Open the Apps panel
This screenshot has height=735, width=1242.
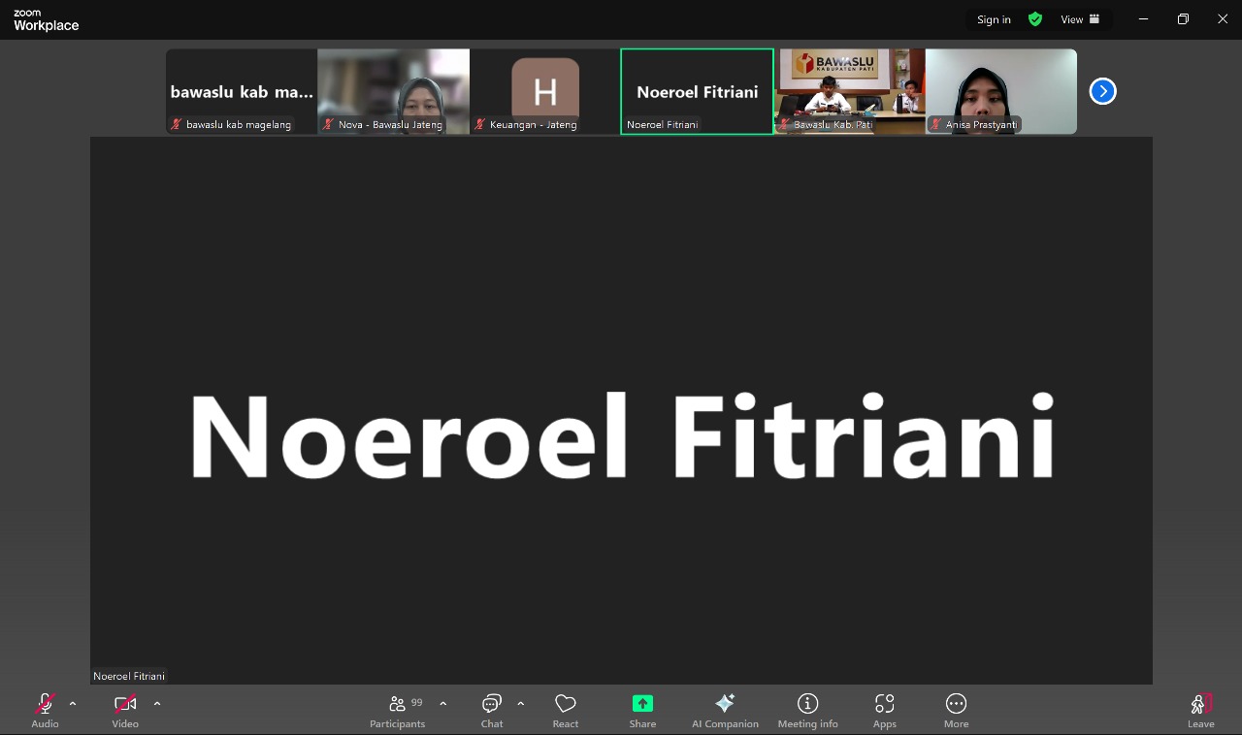(884, 709)
